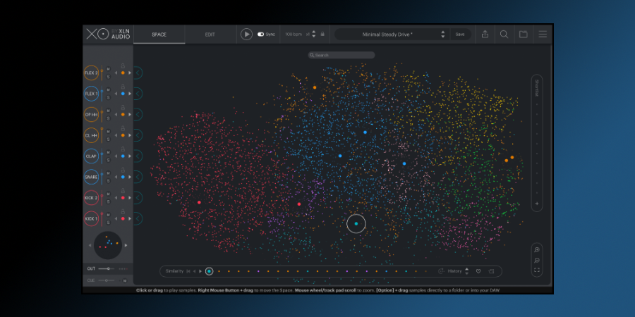Expand the FLEX 2 channel chevron

138,73
